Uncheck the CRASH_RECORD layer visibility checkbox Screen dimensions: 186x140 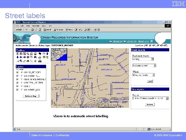click(x=18, y=72)
